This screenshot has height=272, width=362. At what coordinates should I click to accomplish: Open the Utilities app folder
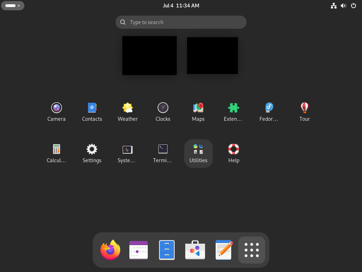click(198, 153)
